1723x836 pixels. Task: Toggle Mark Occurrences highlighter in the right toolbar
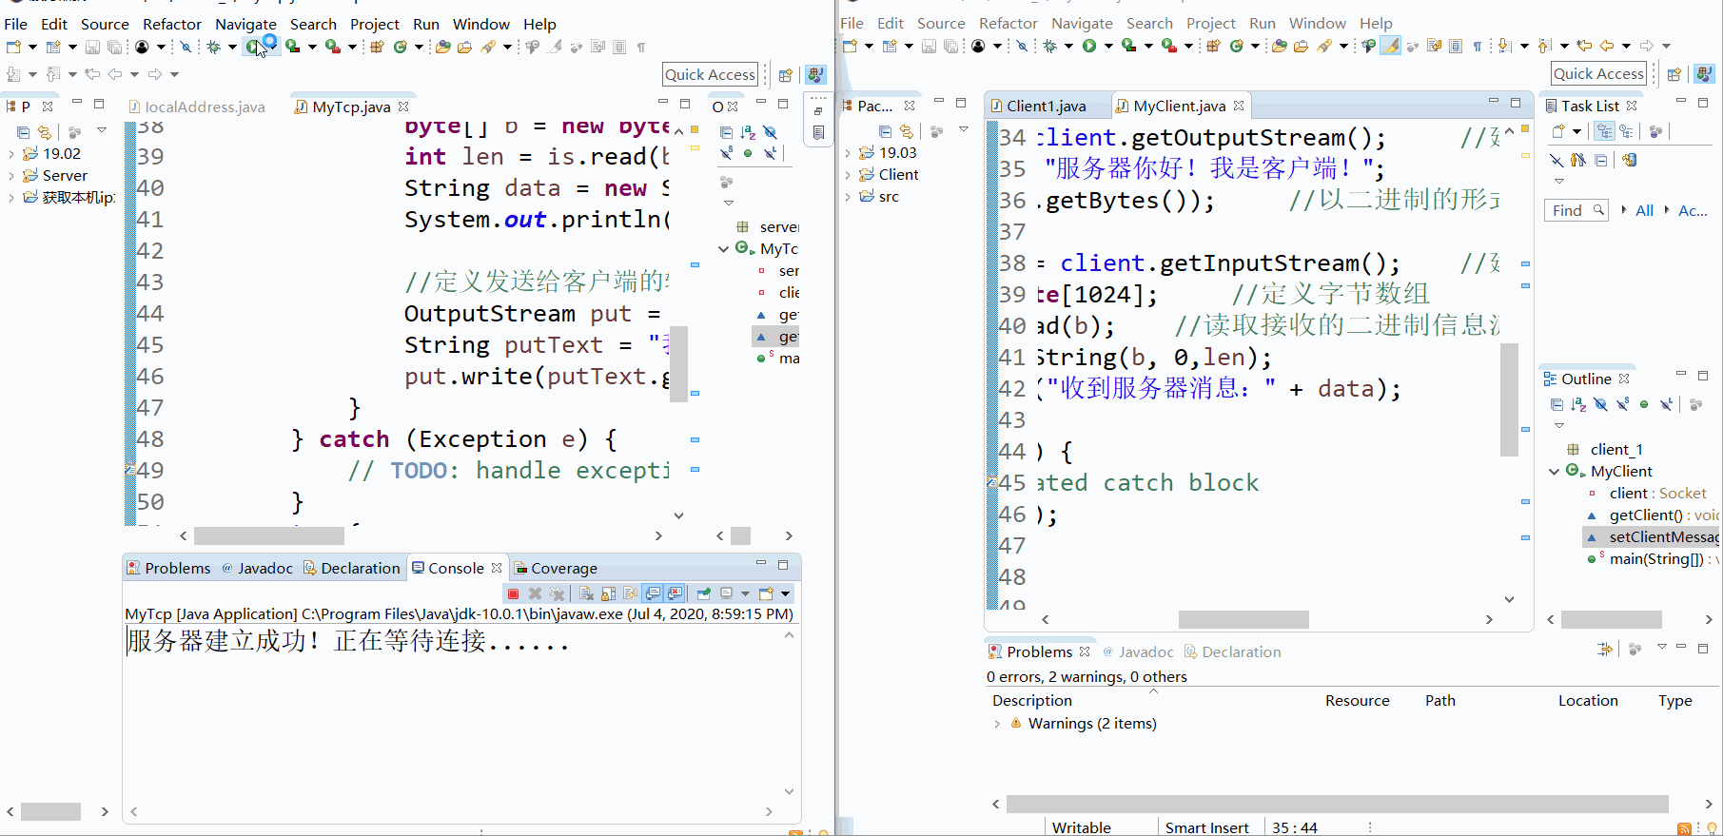1390,46
